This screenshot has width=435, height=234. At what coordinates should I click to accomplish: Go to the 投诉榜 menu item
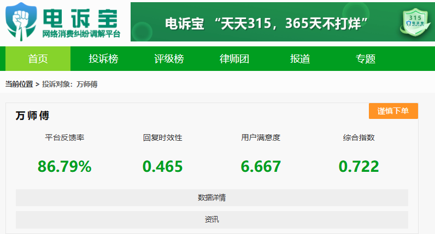click(x=103, y=59)
